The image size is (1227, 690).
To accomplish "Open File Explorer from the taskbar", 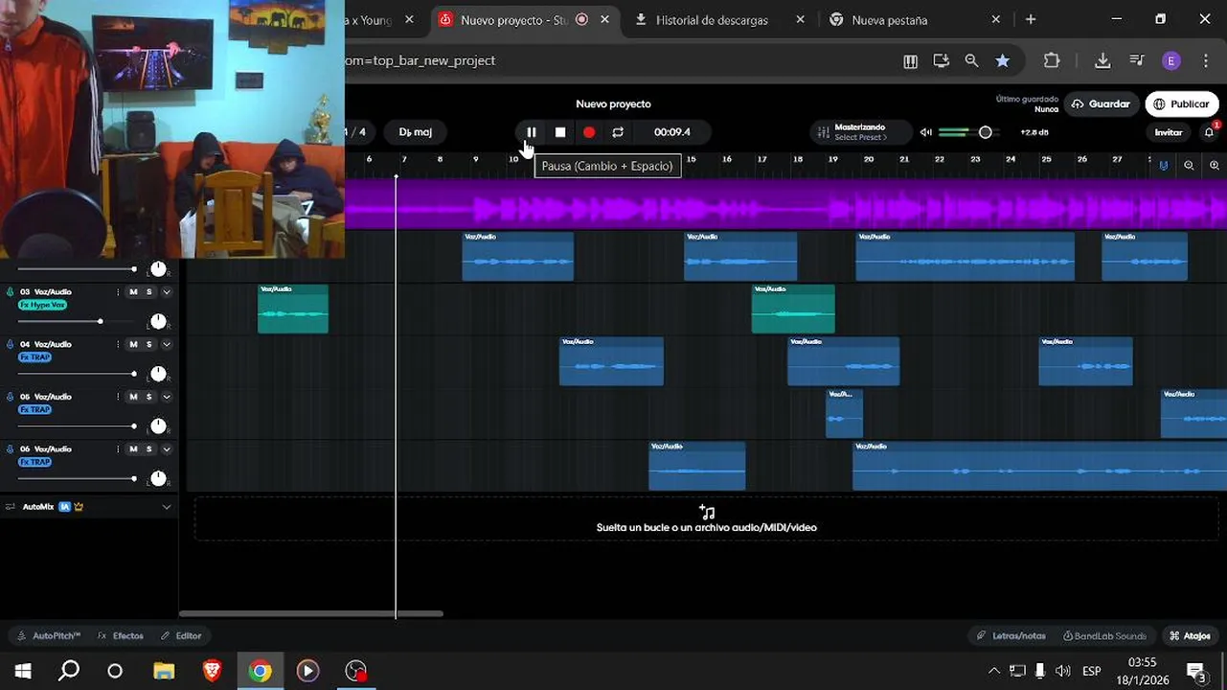I will pos(164,671).
